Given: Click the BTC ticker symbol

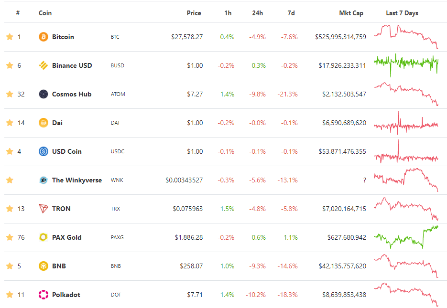Looking at the screenshot, I should point(115,37).
